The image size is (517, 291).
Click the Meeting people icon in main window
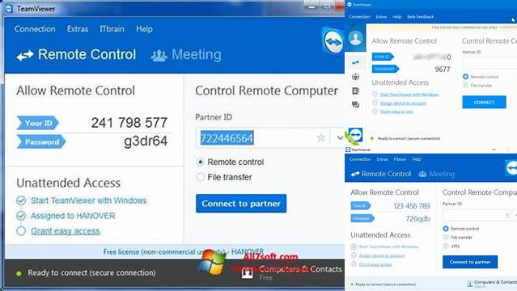159,56
